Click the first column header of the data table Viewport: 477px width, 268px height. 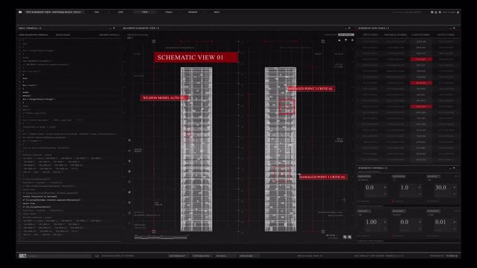371,35
